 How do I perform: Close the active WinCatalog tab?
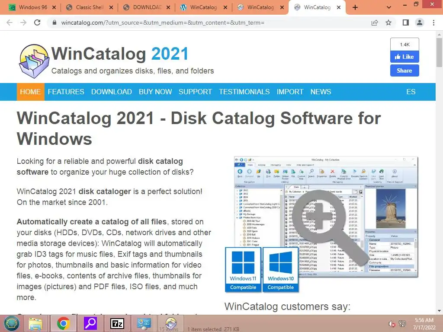(339, 7)
